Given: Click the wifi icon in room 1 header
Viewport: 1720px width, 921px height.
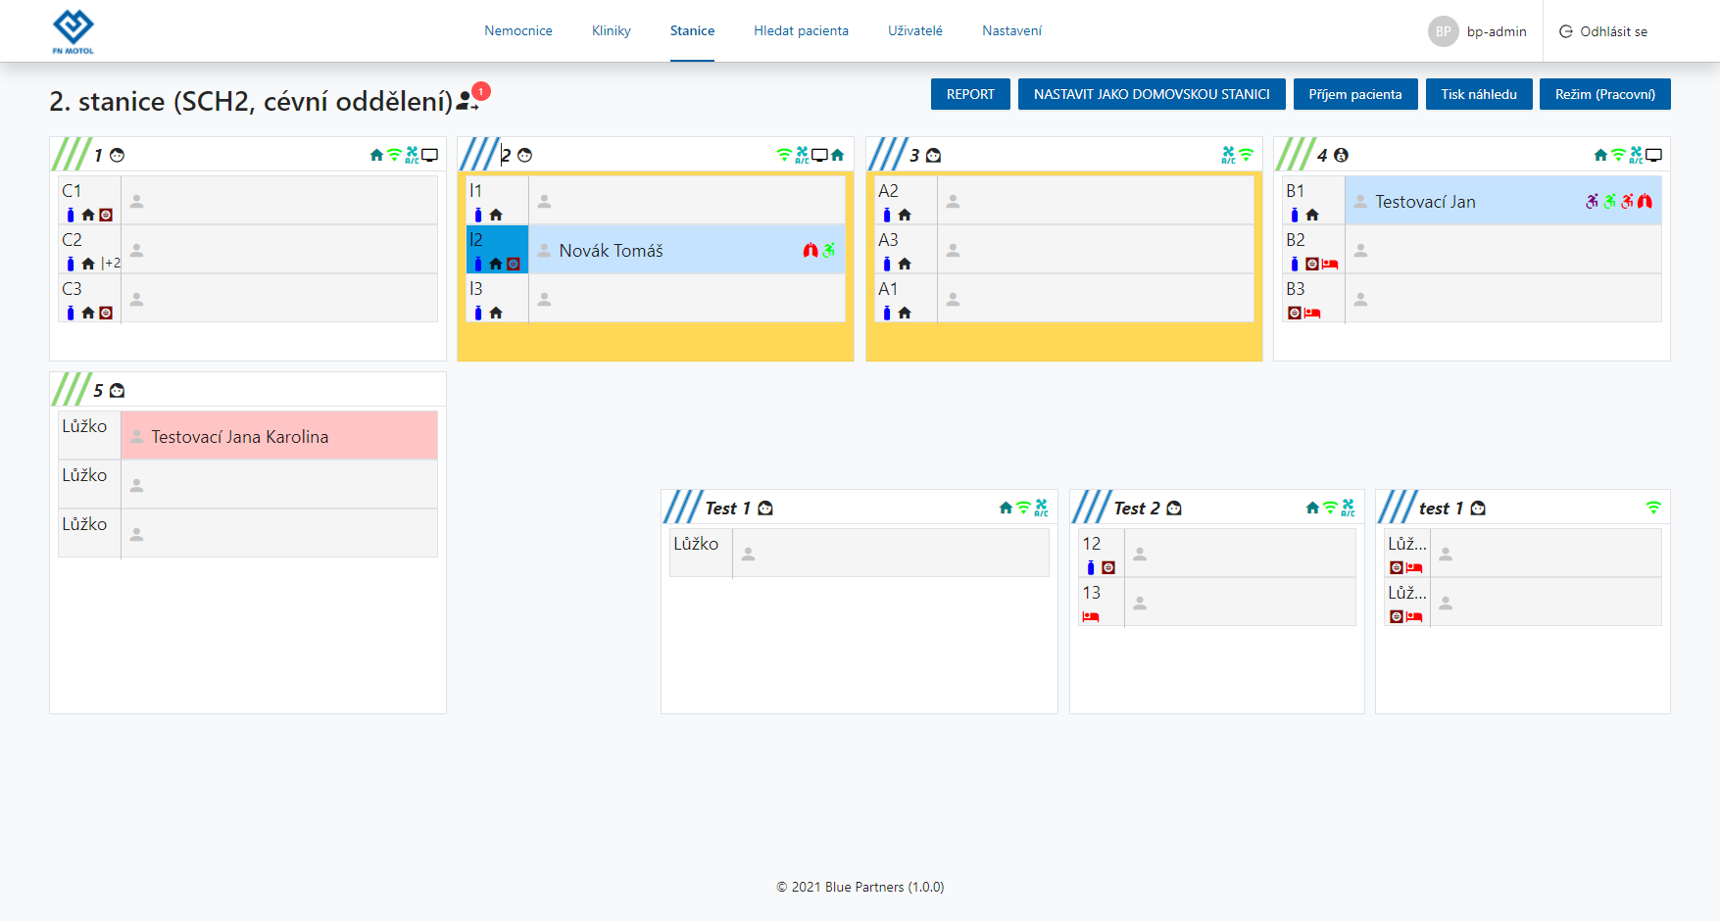Looking at the screenshot, I should pos(394,155).
